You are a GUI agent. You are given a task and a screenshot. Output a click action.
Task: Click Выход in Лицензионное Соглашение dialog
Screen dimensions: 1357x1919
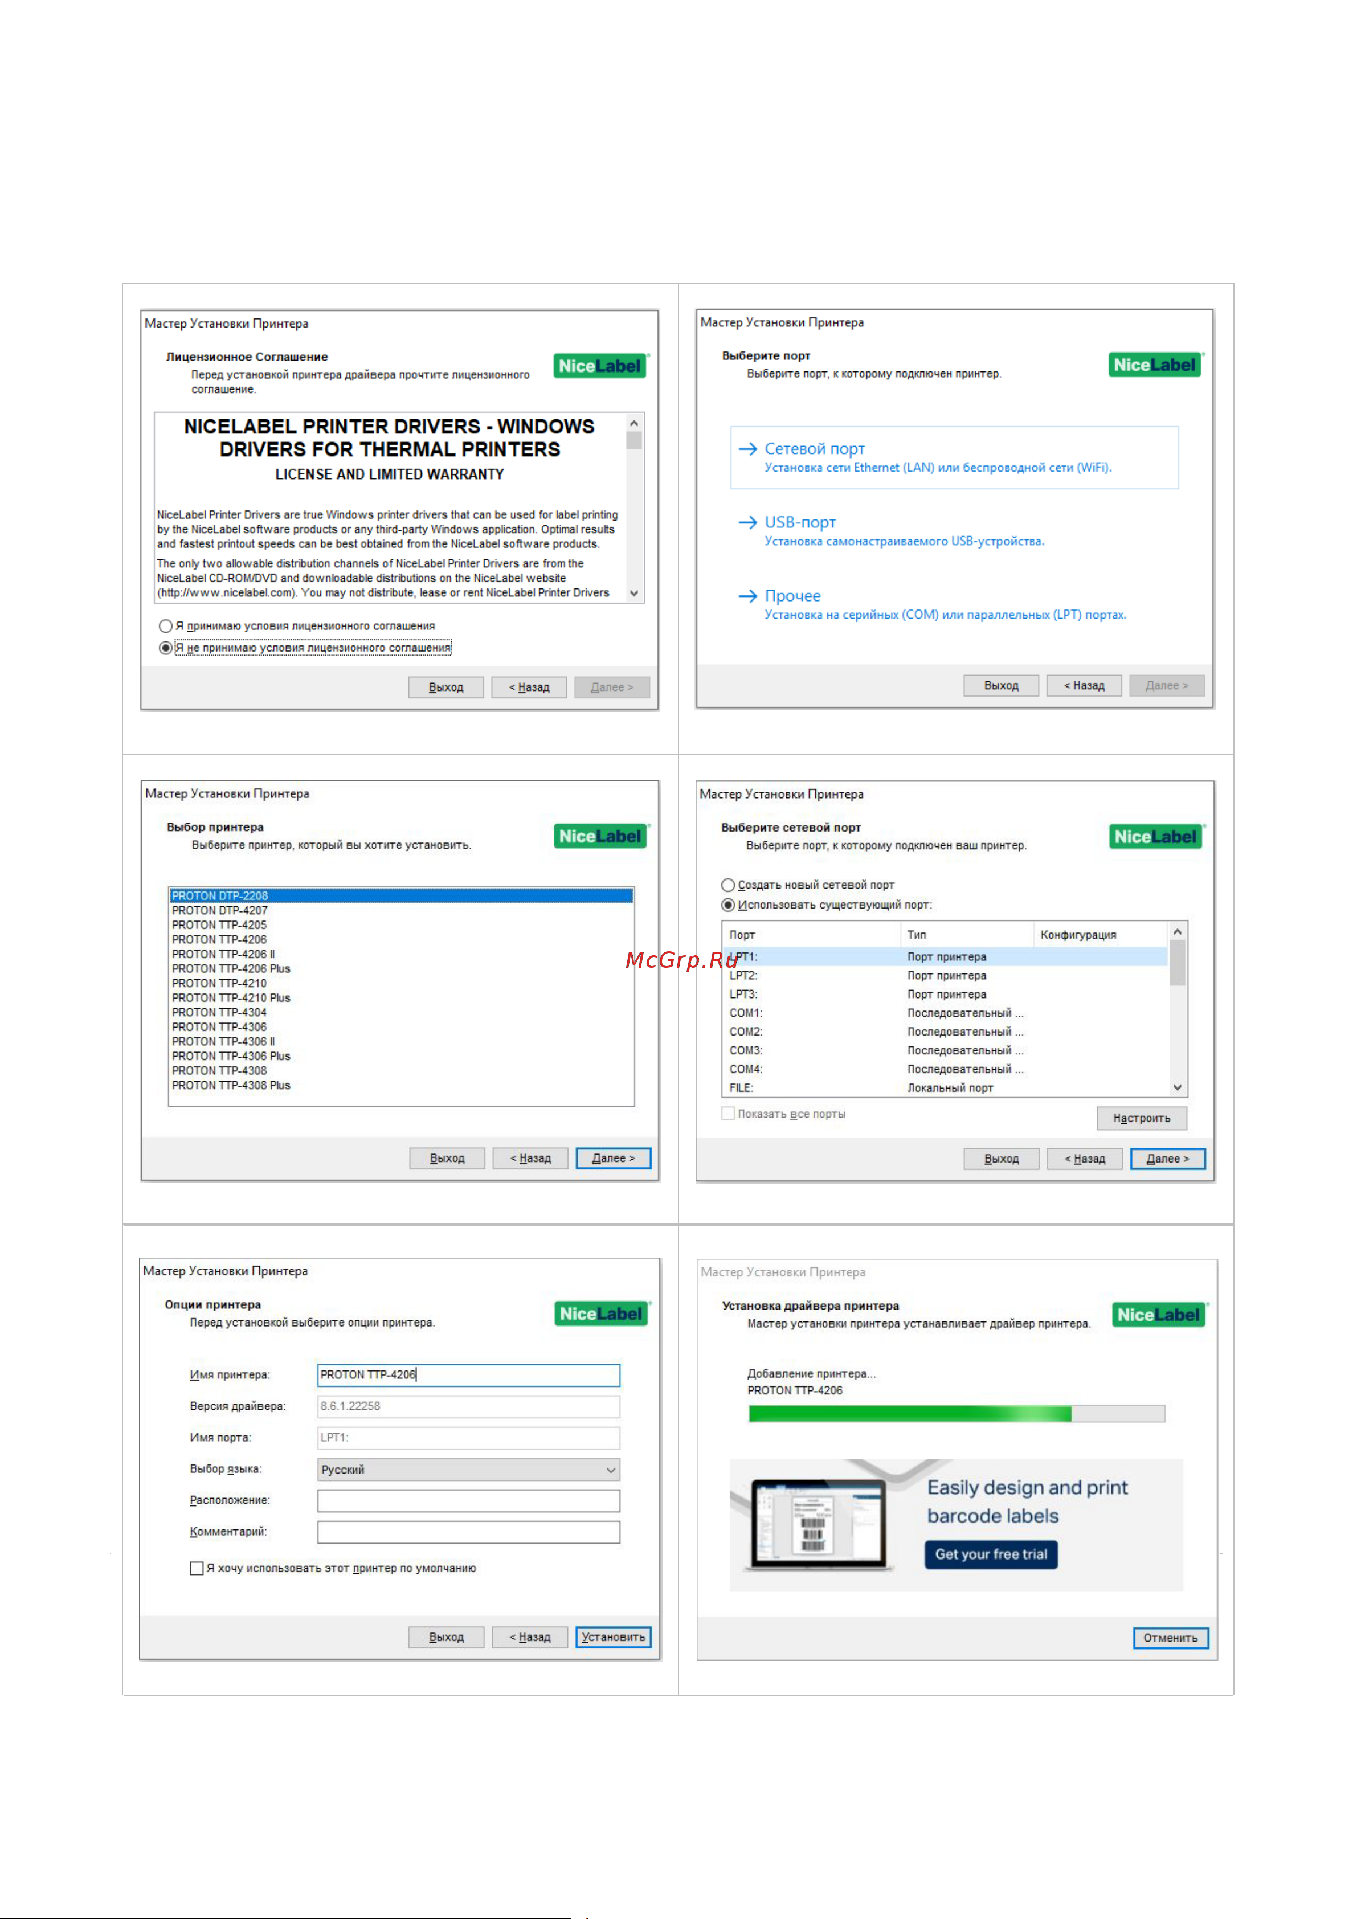pyautogui.click(x=445, y=687)
